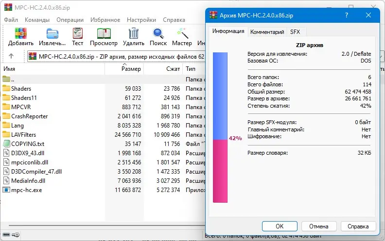The width and height of the screenshot is (385, 241).
Task: Open the Просмотр (View) book icon
Action: tap(104, 33)
